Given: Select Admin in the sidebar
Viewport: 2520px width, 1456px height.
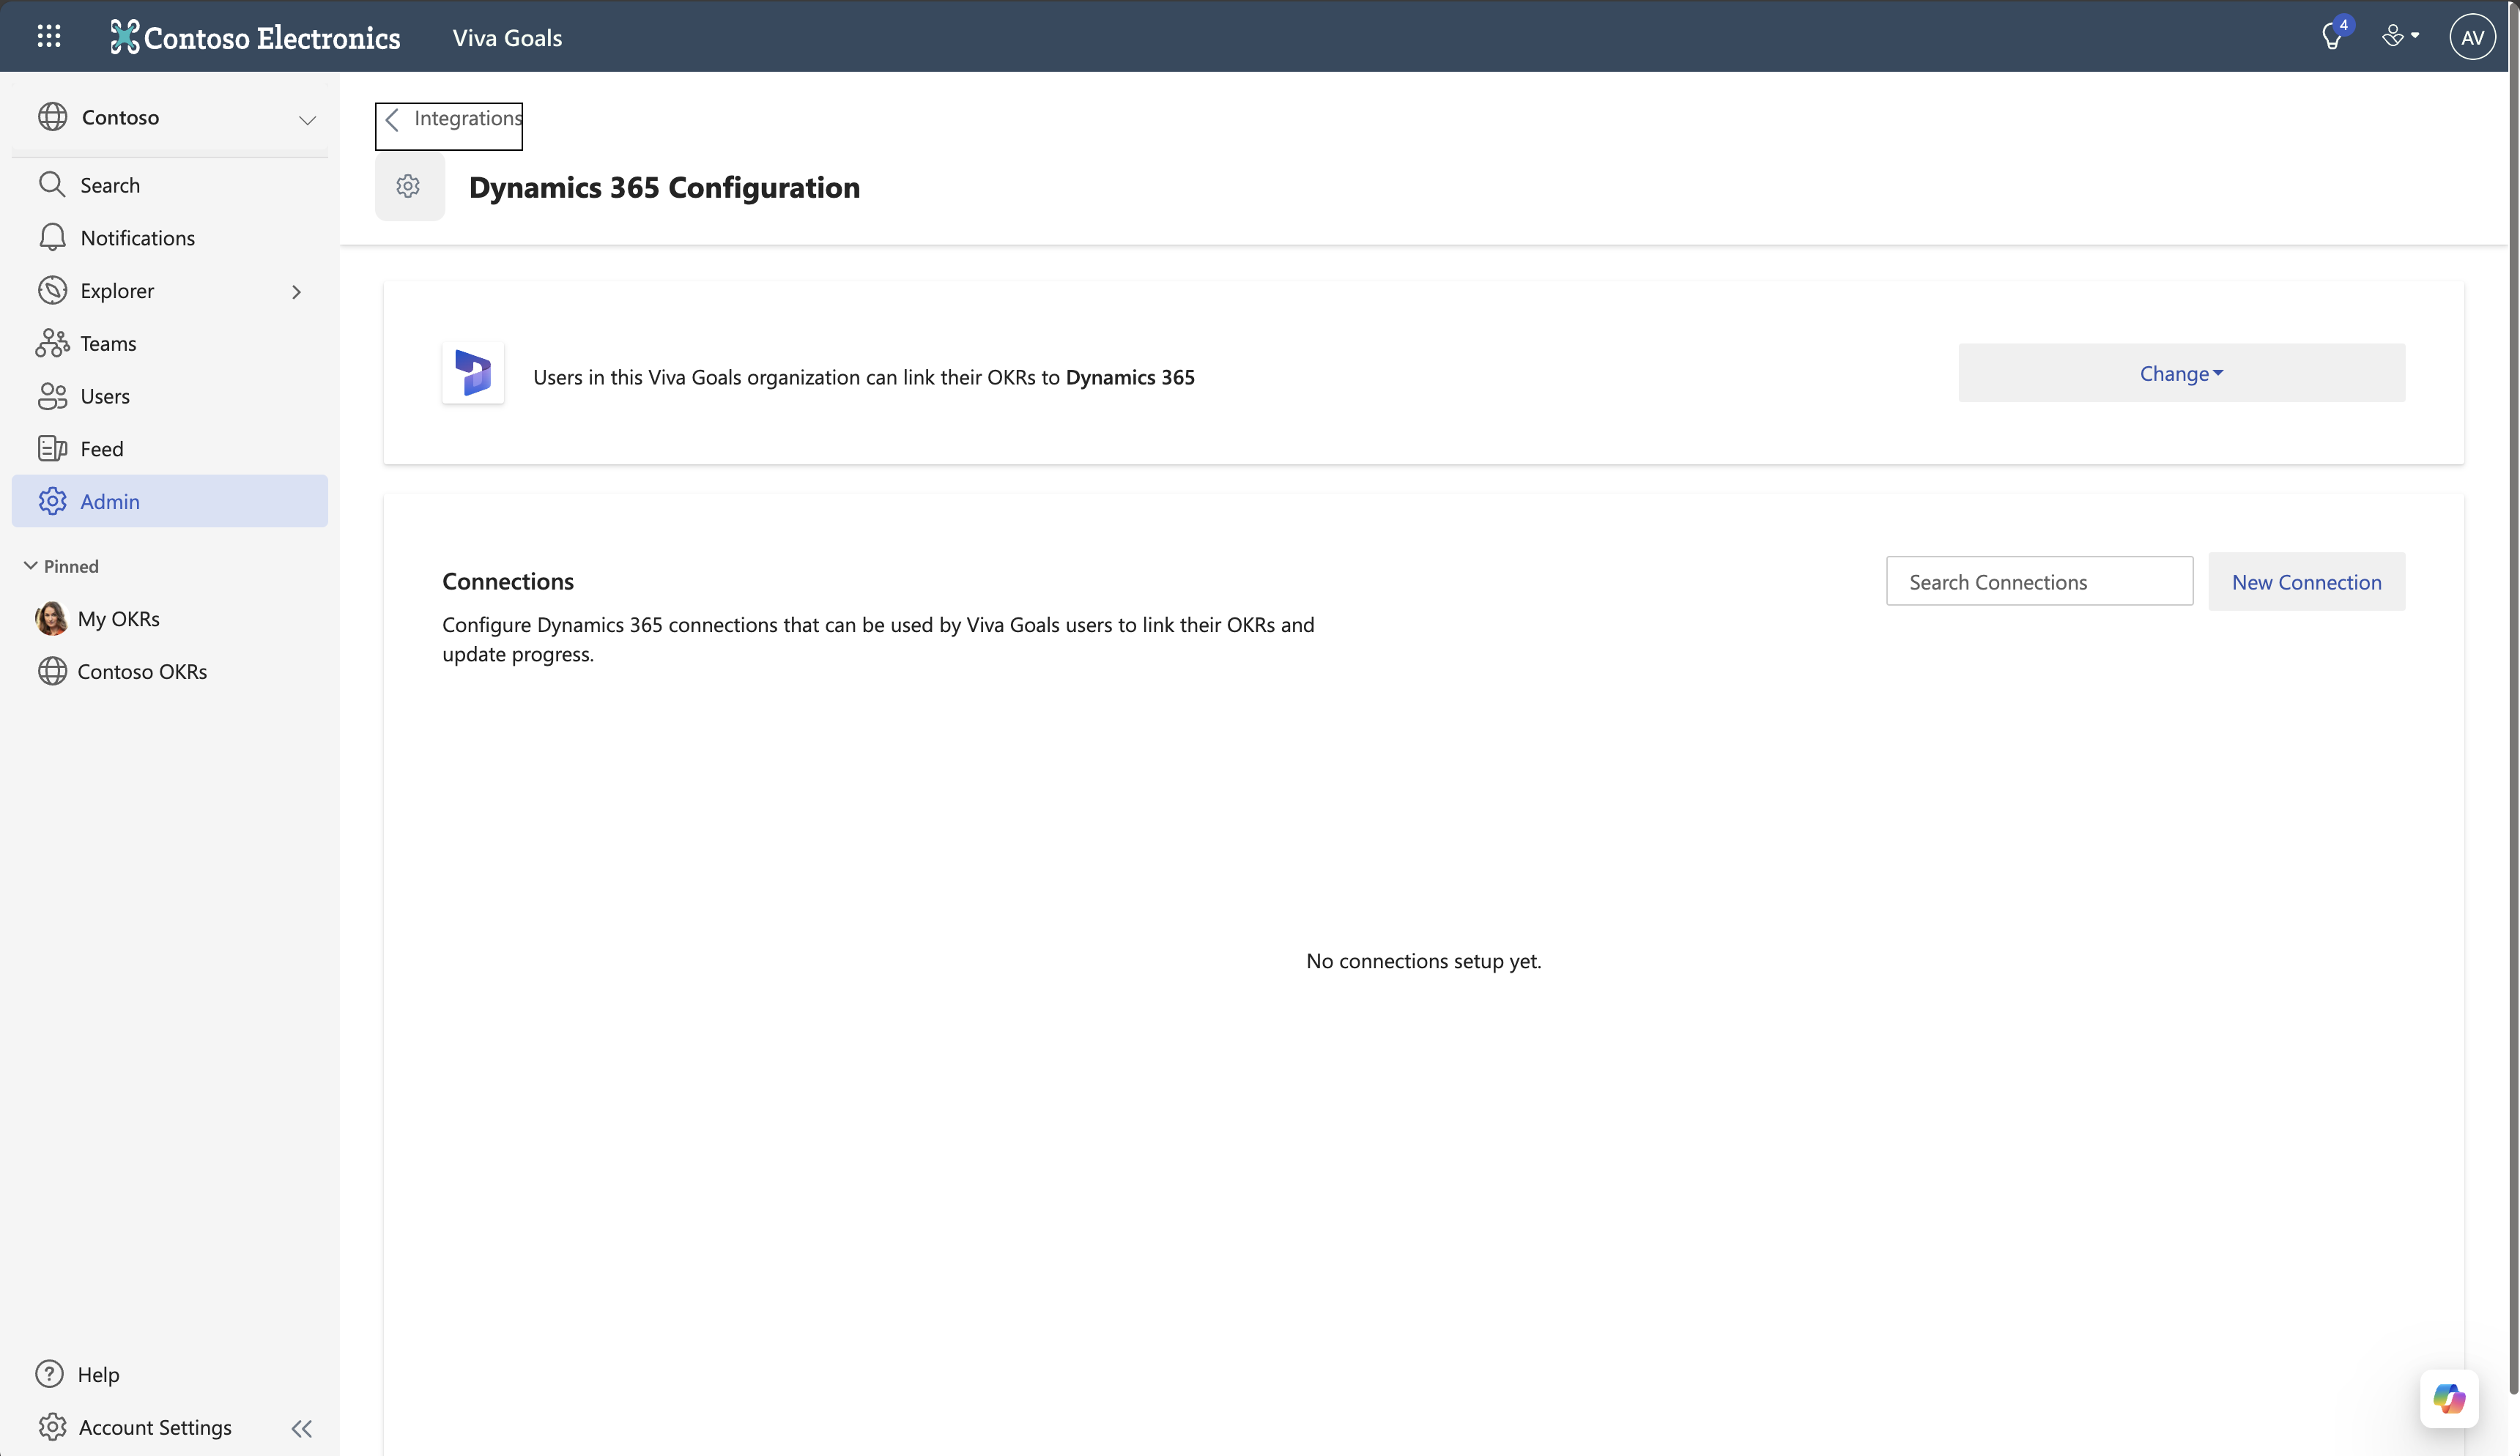Looking at the screenshot, I should tap(110, 501).
